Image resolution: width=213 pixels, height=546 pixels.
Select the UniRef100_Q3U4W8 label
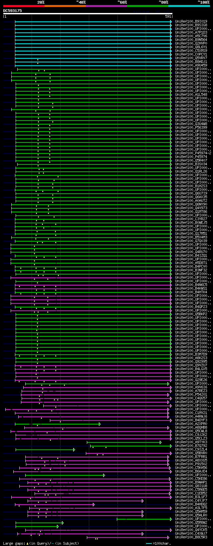pyautogui.click(x=191, y=124)
